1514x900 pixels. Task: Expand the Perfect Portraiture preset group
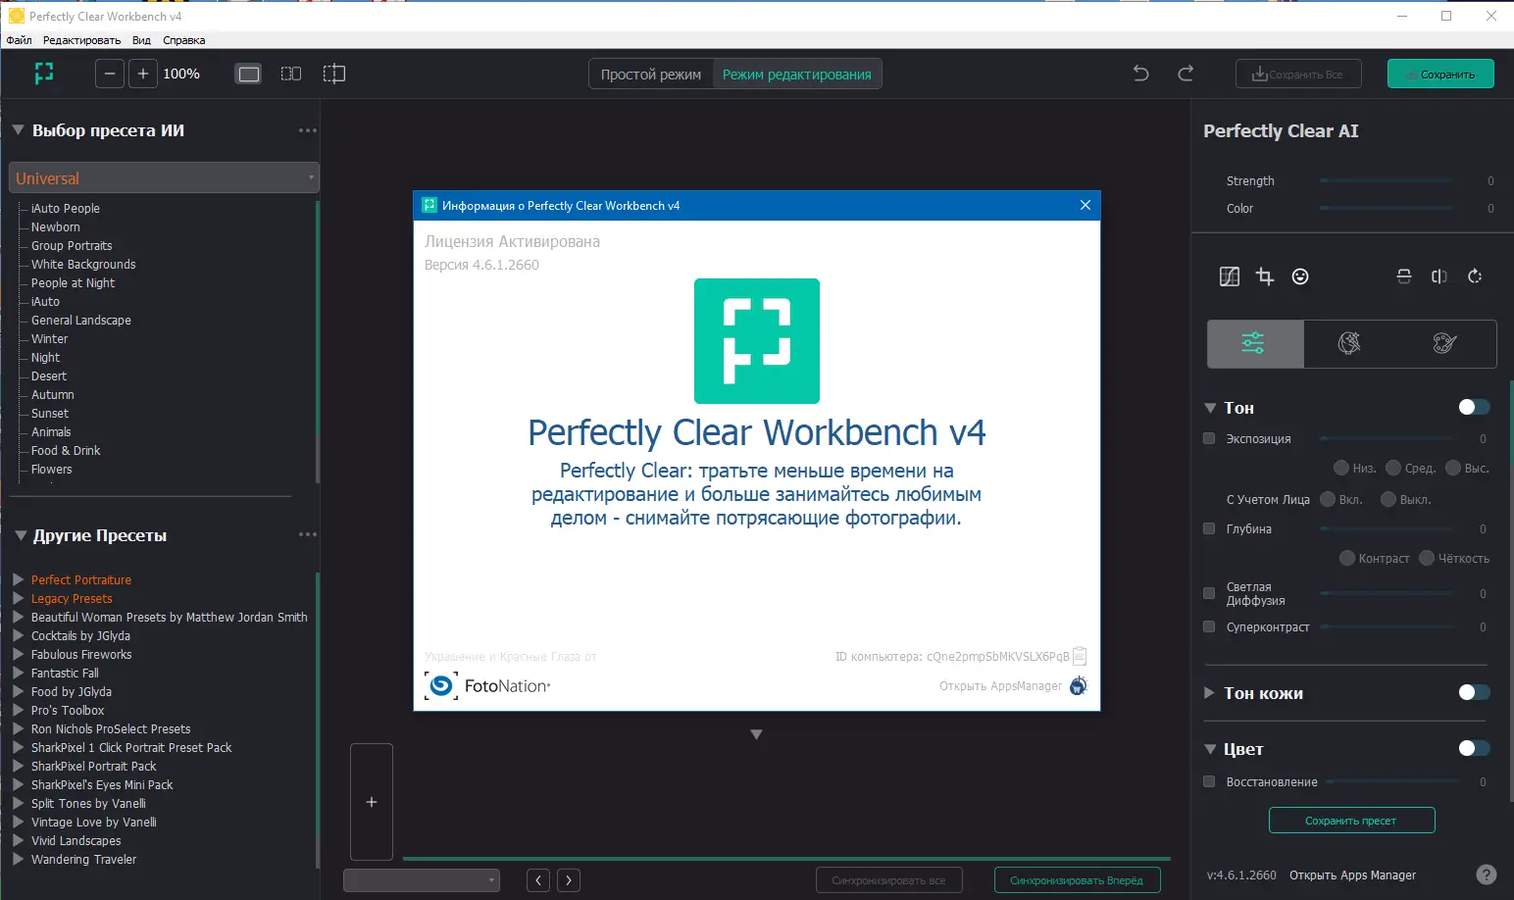18,579
